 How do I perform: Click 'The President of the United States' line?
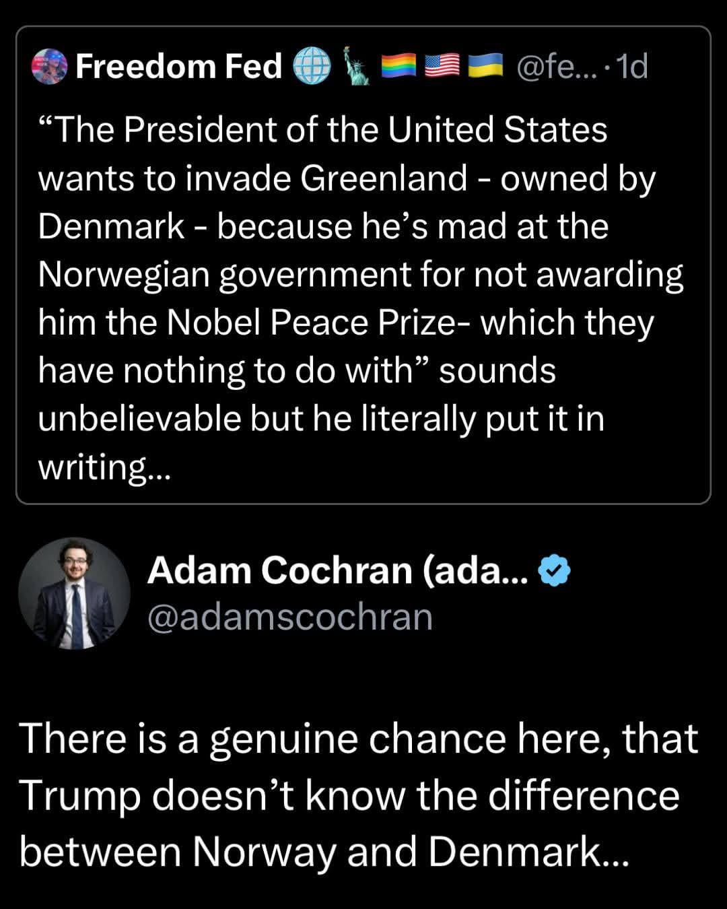[323, 130]
